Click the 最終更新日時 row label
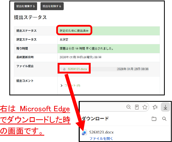This screenshot has width=172, height=142. [25, 57]
